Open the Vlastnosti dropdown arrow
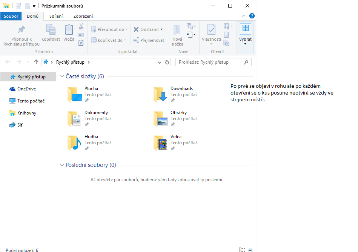 [211, 44]
